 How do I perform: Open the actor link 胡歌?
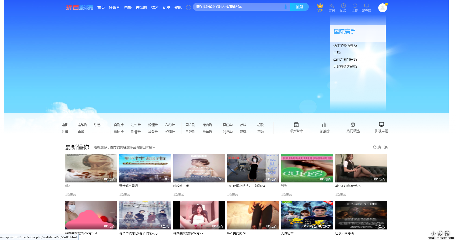[261, 125]
